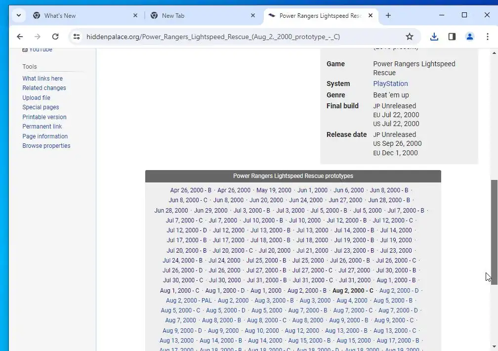Screen dimensions: 498x351
Task: Open the Aug 10, 2000 prototype link
Action: (x=262, y=331)
